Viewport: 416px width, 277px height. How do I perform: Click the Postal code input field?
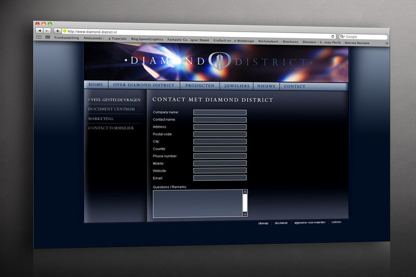pos(220,135)
